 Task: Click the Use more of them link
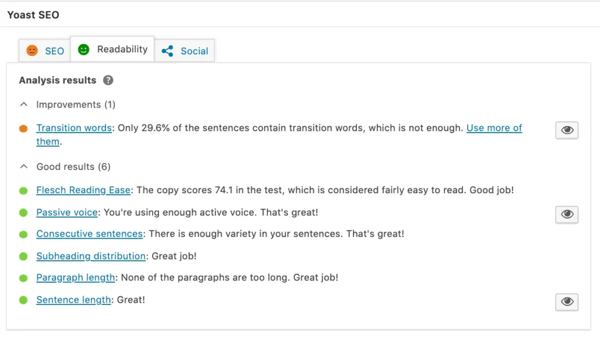pos(494,127)
